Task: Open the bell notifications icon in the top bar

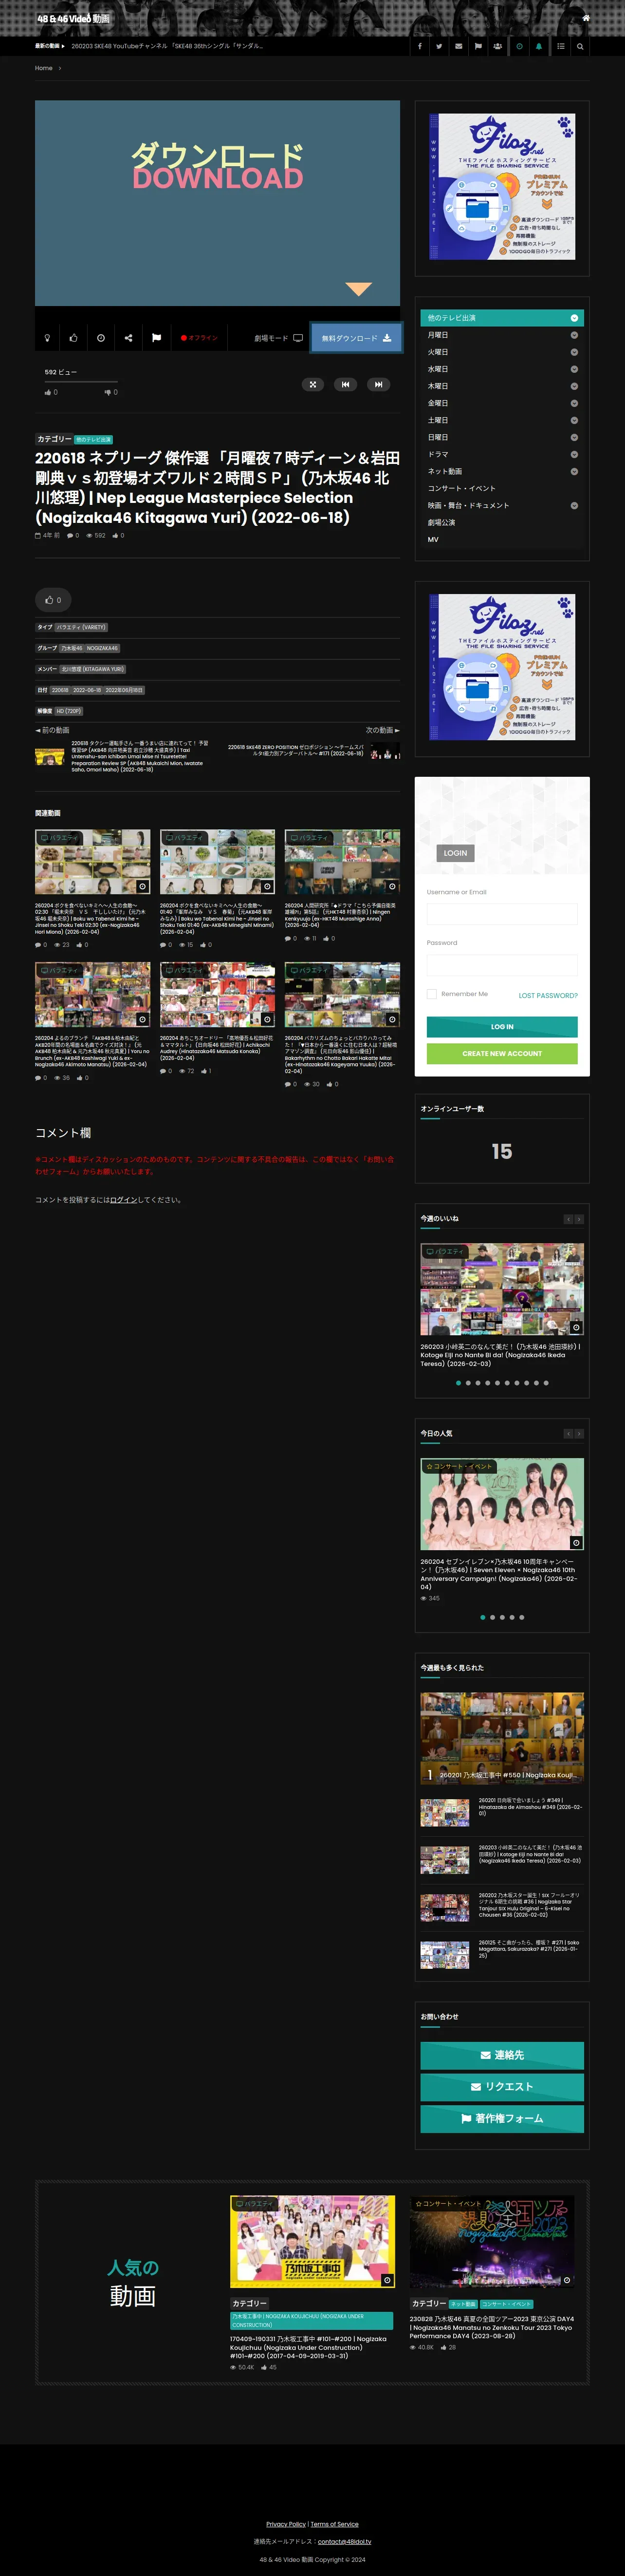Action: 539,46
